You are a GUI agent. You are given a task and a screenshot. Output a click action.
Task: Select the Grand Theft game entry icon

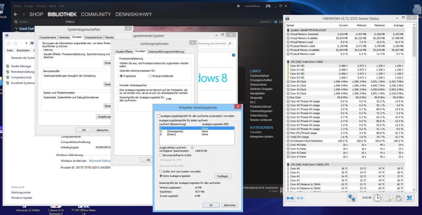click(x=17, y=29)
